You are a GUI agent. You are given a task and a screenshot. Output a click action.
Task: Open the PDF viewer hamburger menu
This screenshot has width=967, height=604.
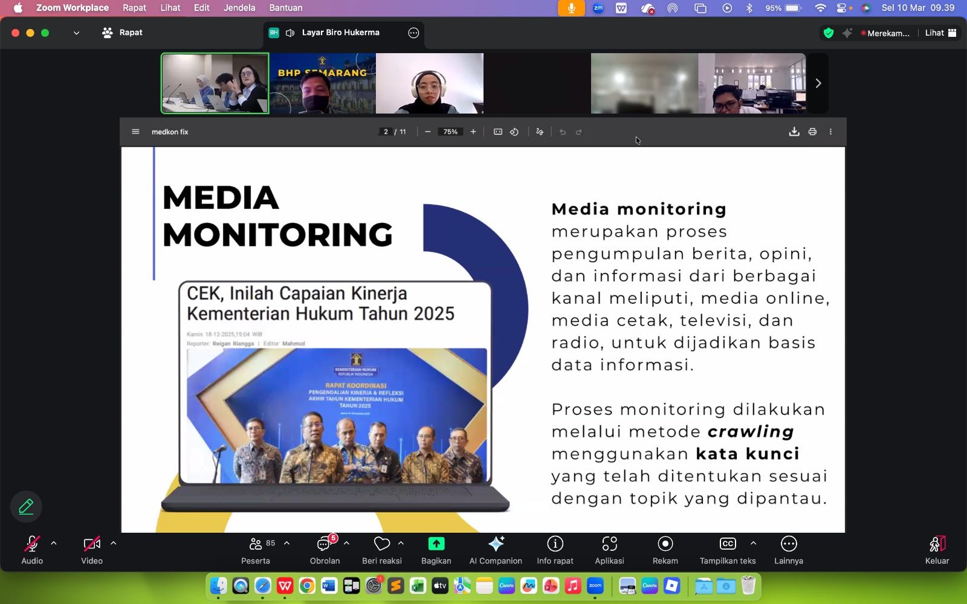[x=135, y=131]
